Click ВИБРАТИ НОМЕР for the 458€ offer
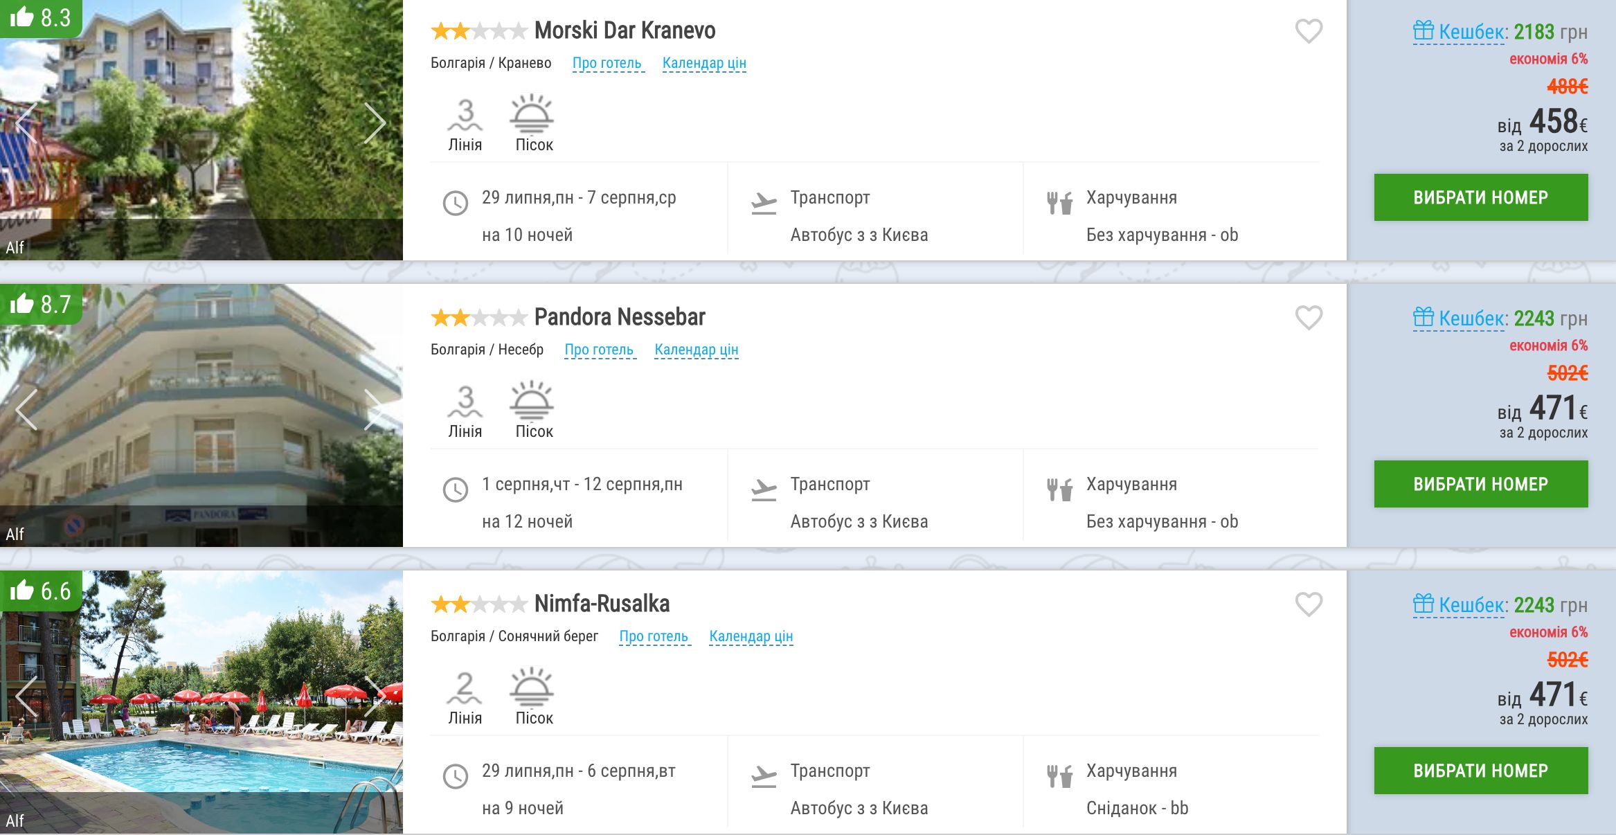Image resolution: width=1616 pixels, height=835 pixels. 1481,197
